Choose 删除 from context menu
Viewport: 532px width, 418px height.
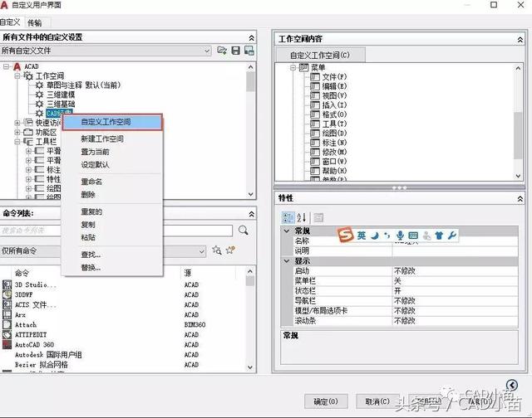(88, 195)
